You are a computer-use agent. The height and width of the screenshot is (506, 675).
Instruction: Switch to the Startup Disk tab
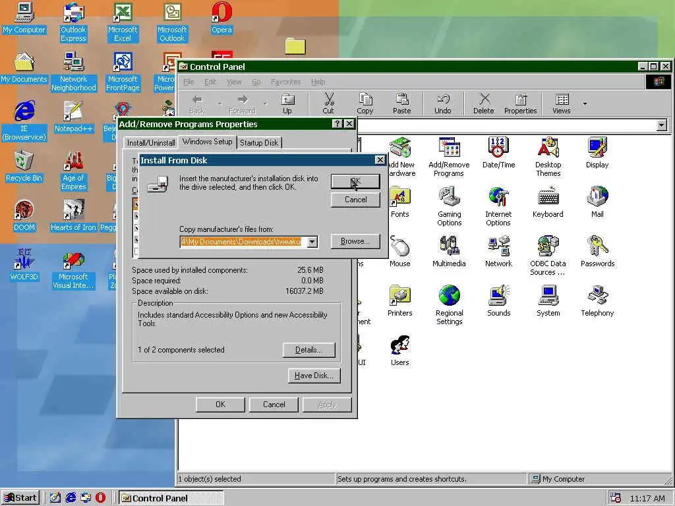259,143
